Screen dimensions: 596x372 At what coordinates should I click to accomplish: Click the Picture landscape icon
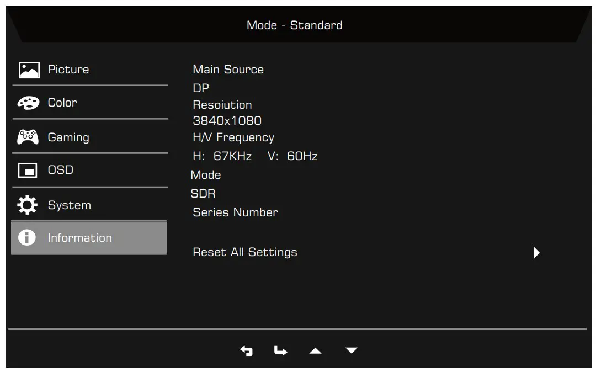29,70
